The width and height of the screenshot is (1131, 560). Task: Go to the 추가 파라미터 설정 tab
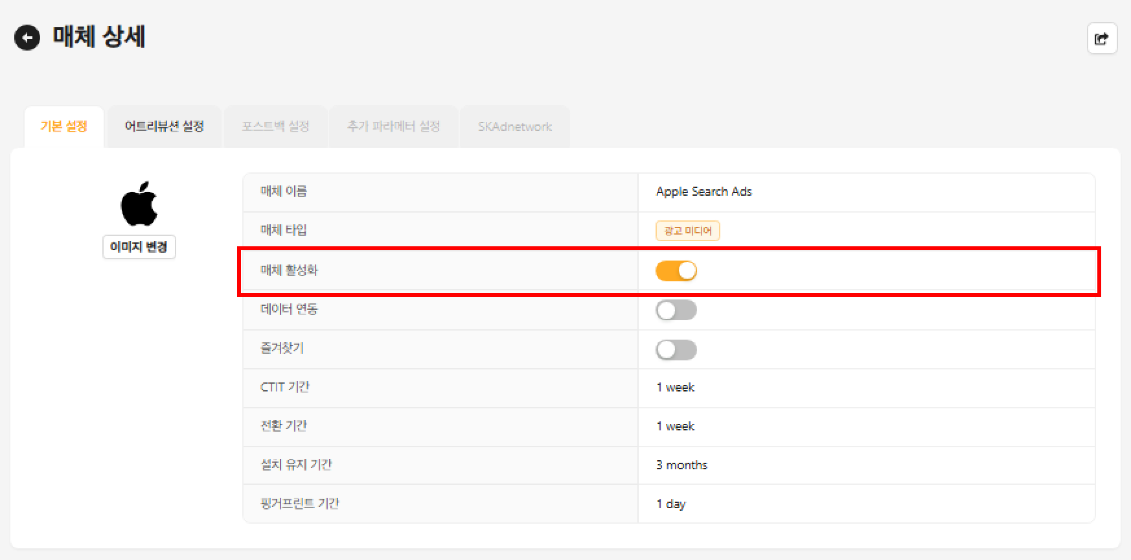point(393,126)
